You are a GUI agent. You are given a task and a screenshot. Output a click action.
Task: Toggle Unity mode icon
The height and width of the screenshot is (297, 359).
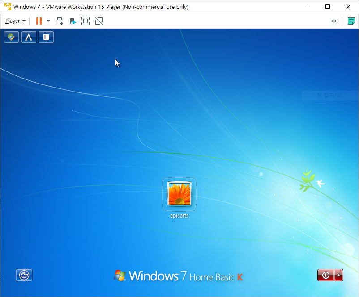point(99,21)
